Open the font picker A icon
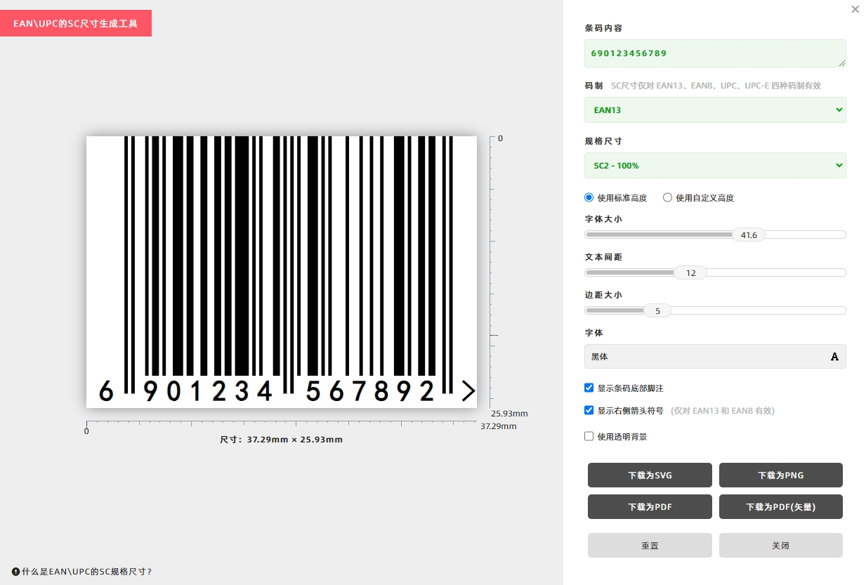The height and width of the screenshot is (585, 866). pos(834,357)
